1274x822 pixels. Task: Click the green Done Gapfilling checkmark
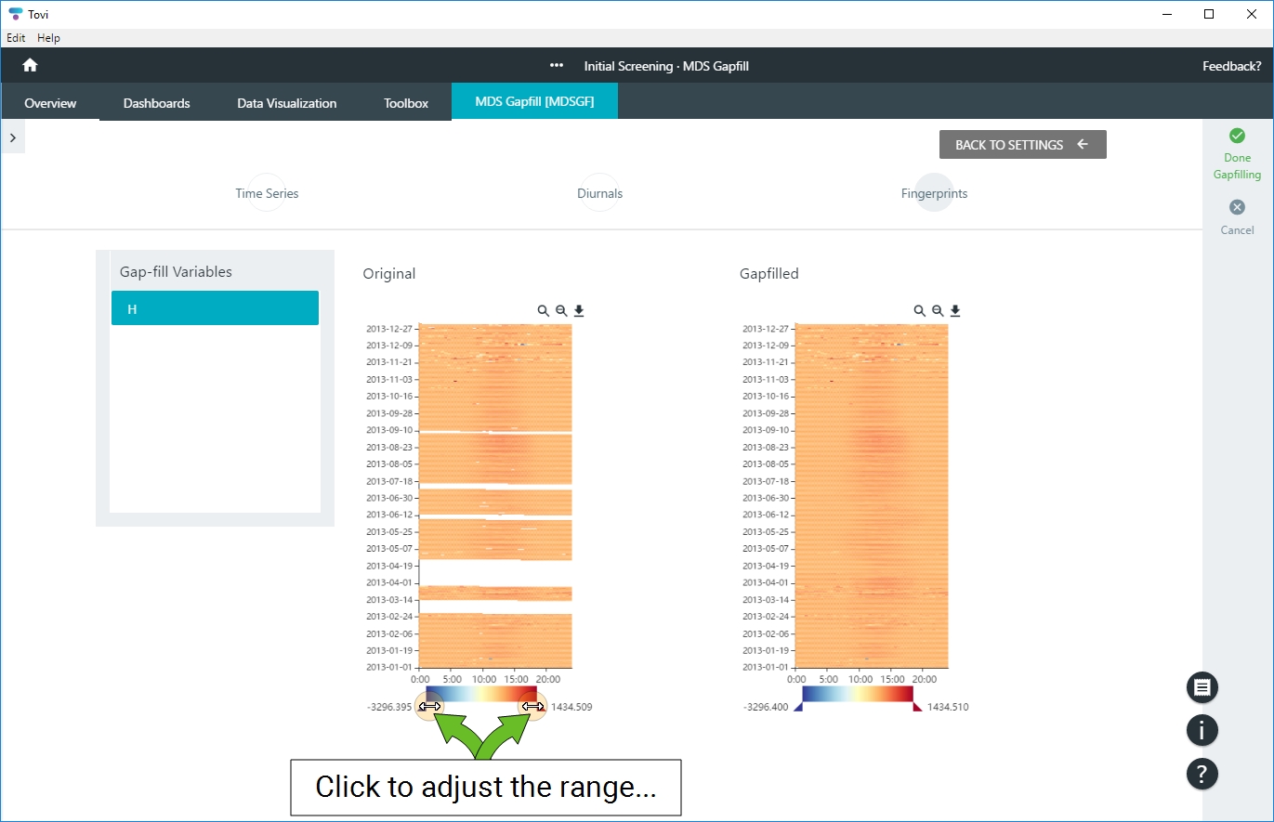(1237, 136)
